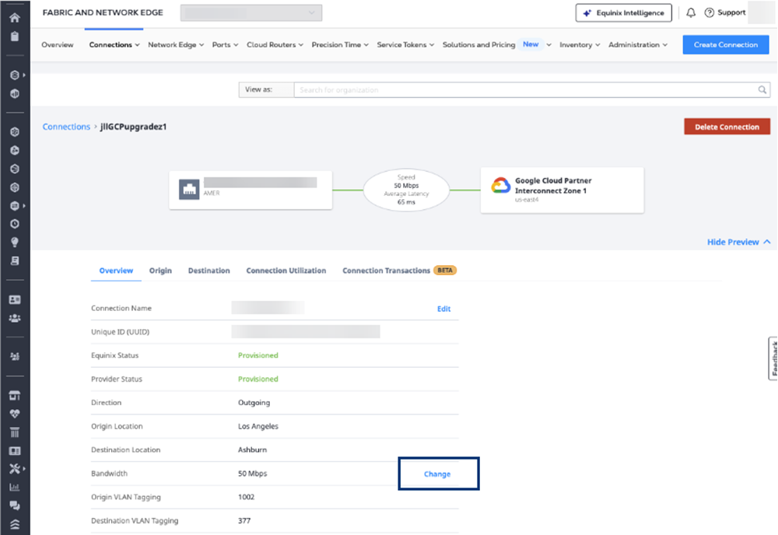
Task: Switch to the Connection Utilization tab
Action: (x=286, y=271)
